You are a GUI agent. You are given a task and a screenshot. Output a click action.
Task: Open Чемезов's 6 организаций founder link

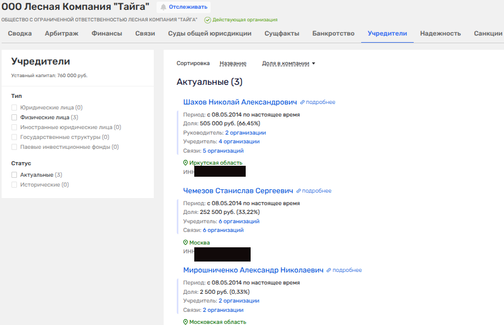coord(239,222)
